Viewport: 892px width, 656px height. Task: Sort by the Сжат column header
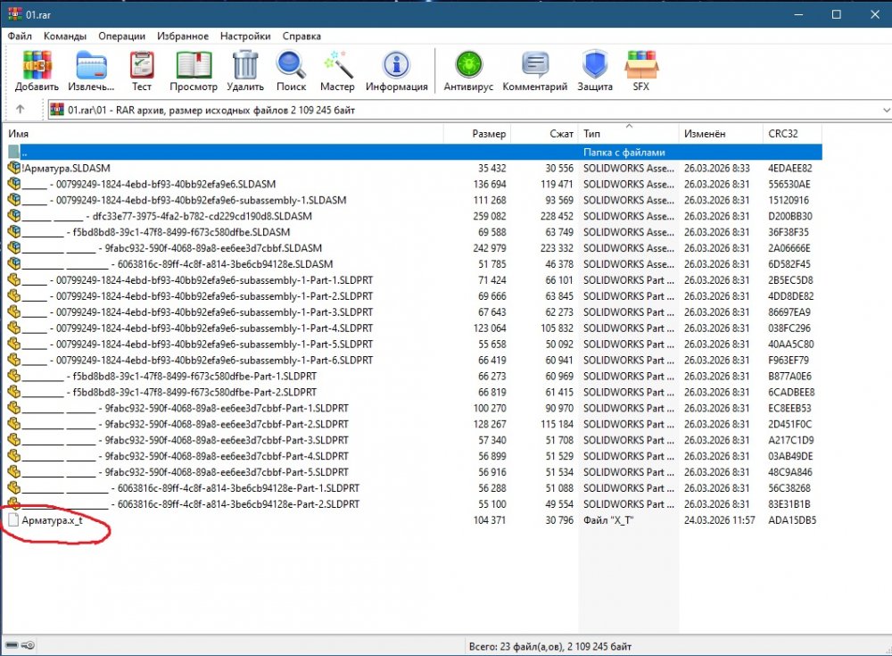(x=544, y=133)
